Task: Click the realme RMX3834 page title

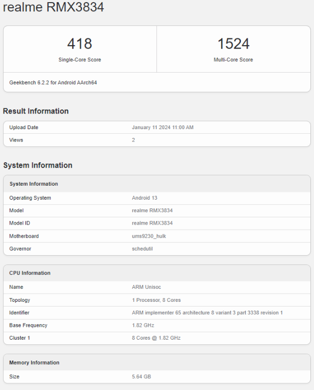Action: click(x=53, y=7)
